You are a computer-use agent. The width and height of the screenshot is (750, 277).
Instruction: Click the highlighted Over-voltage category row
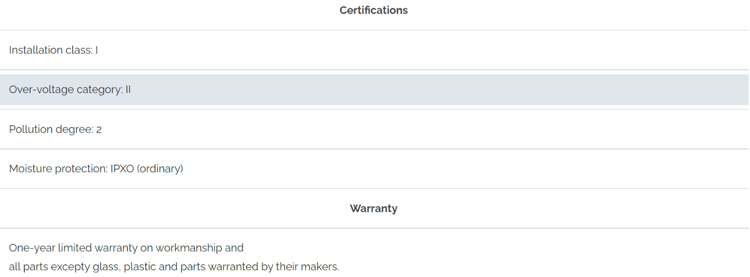point(374,90)
